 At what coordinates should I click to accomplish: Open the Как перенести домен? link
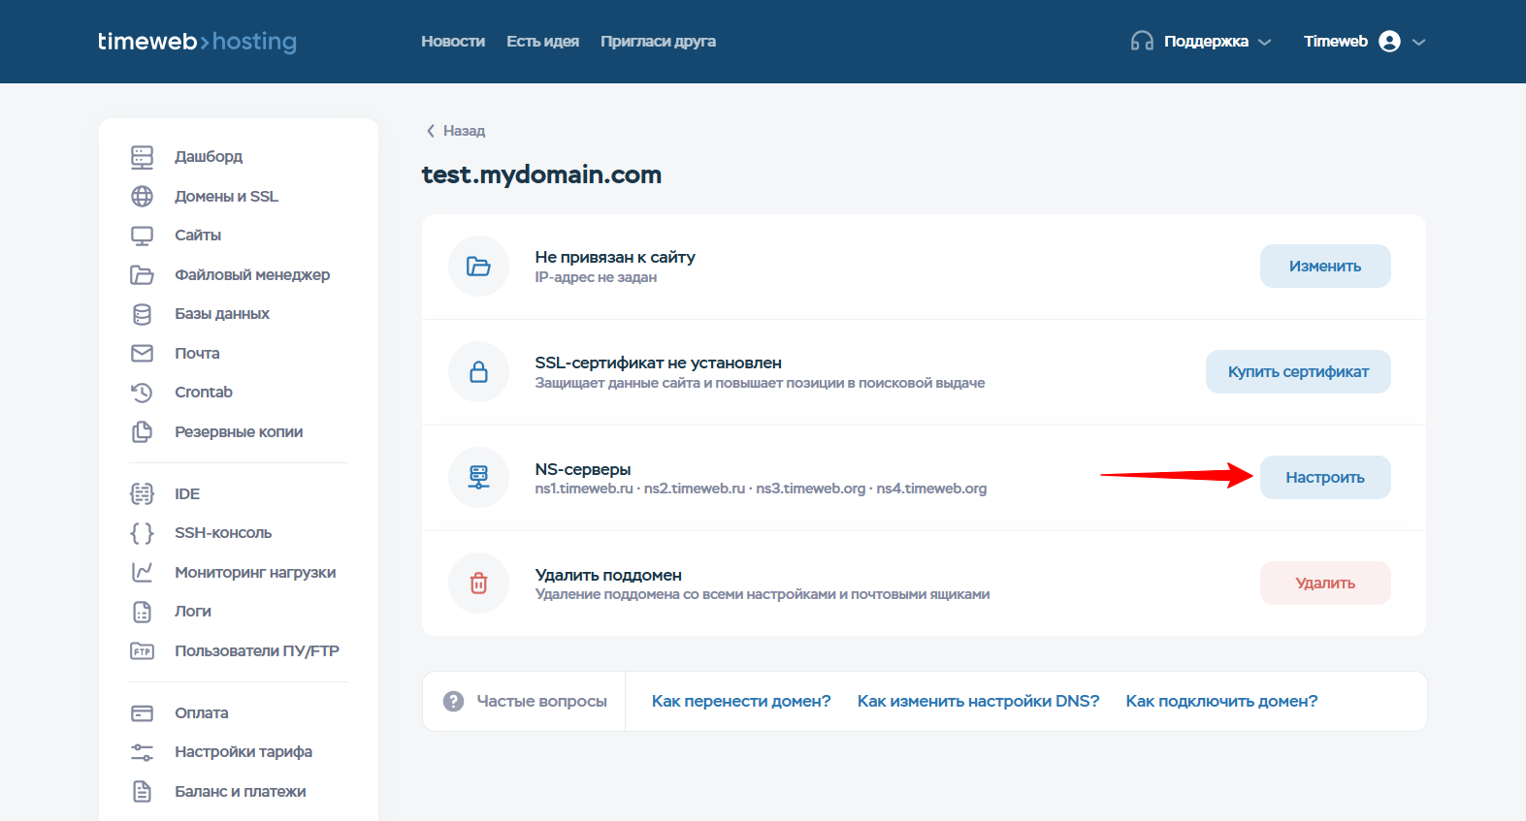pyautogui.click(x=741, y=701)
